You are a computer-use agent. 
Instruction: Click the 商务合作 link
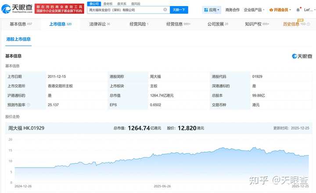(x=232, y=10)
